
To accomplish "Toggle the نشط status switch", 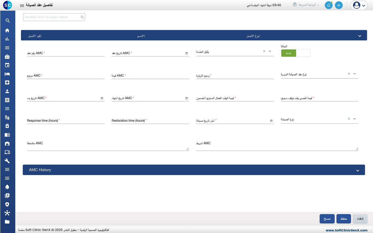I will [296, 53].
